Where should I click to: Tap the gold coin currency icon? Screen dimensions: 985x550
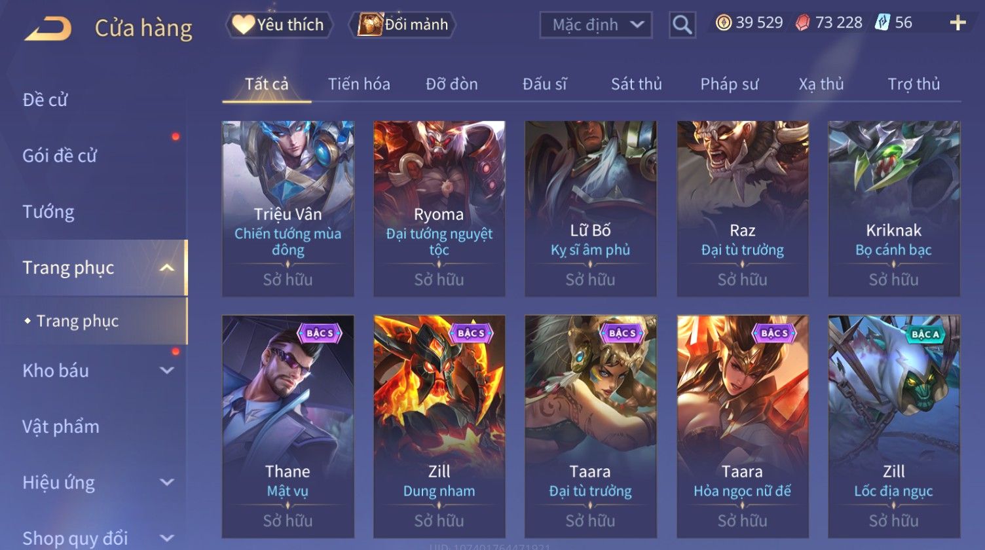pos(723,23)
